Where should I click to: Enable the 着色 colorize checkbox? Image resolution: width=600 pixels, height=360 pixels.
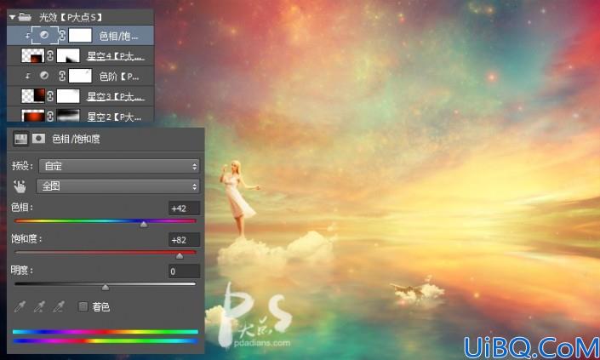point(83,306)
